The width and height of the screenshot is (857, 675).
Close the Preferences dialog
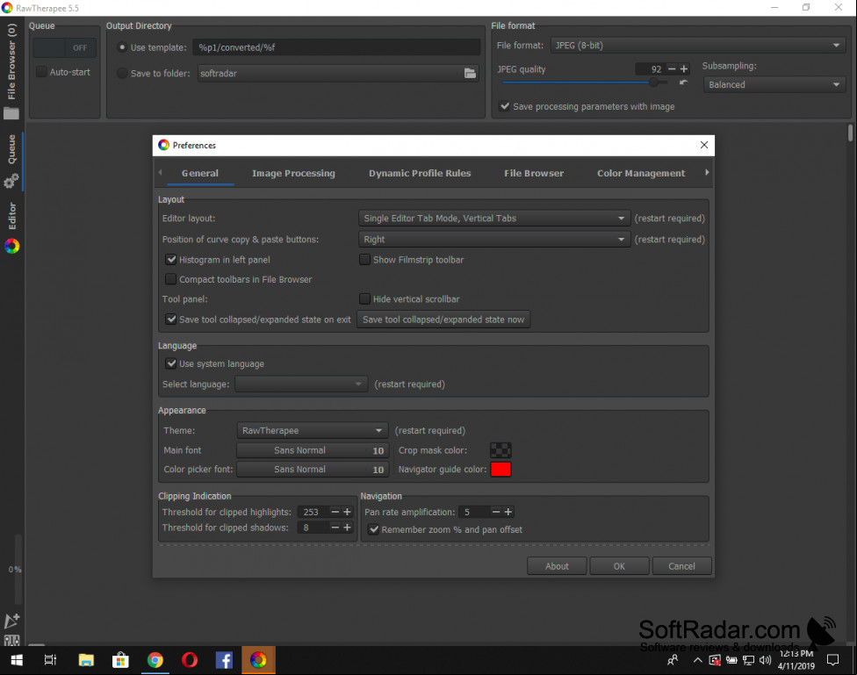[704, 145]
